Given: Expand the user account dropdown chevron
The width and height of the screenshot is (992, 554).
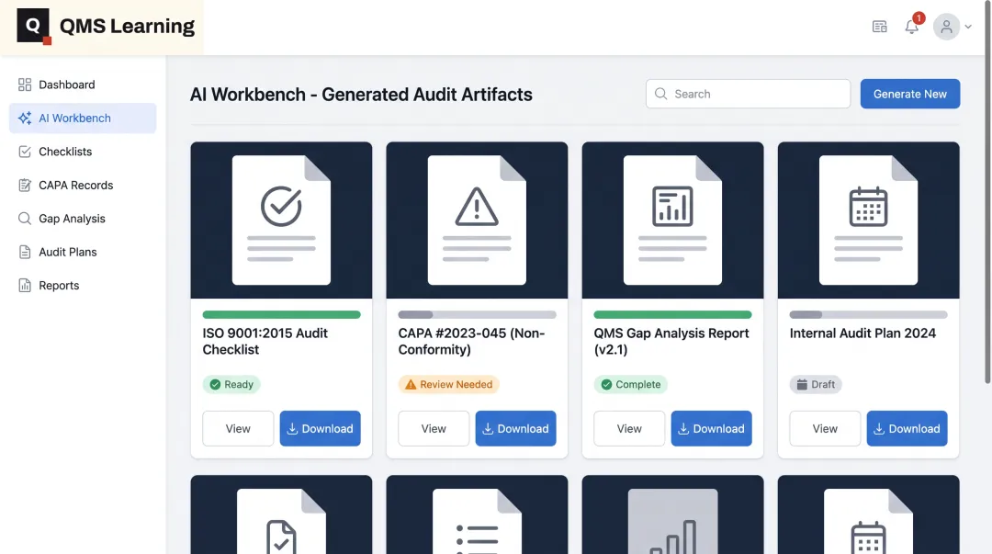Looking at the screenshot, I should (968, 27).
